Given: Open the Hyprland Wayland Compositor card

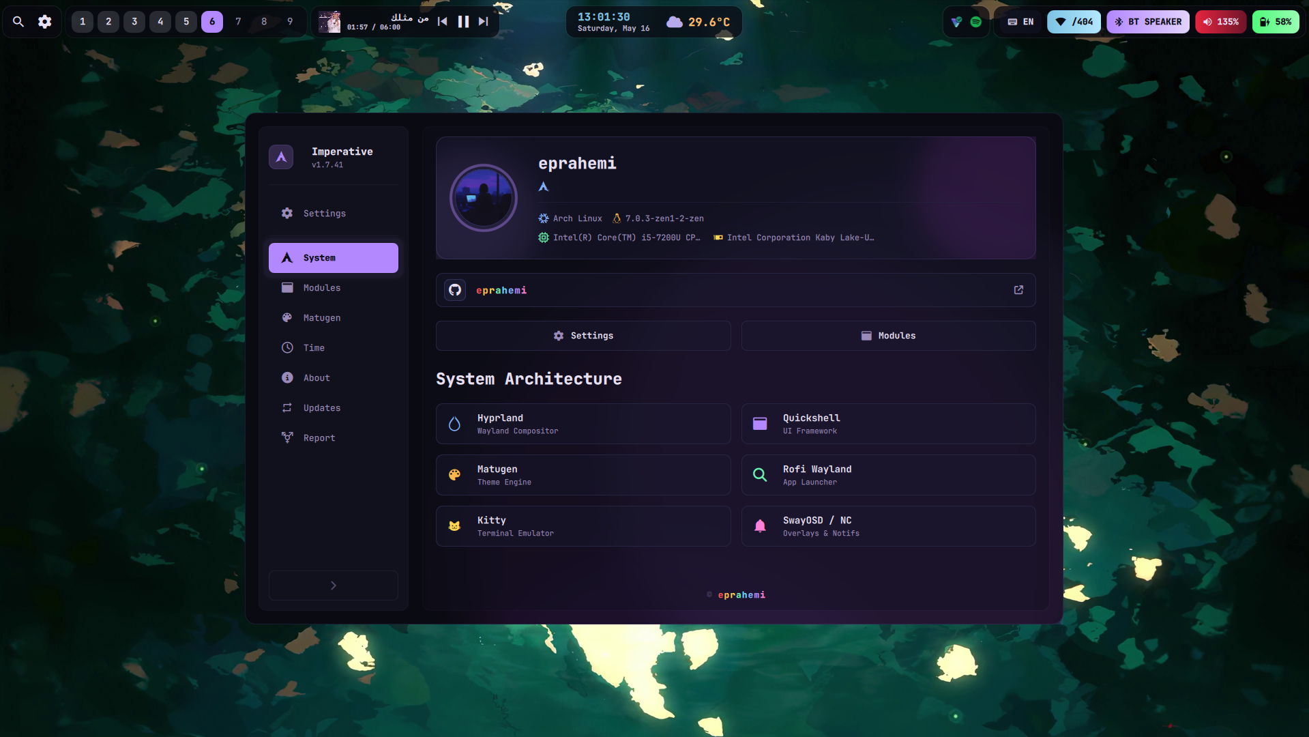Looking at the screenshot, I should click(583, 424).
